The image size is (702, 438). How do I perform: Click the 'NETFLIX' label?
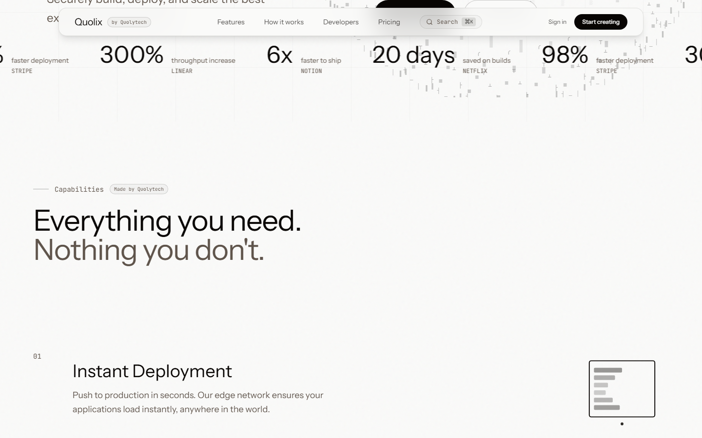click(x=475, y=71)
